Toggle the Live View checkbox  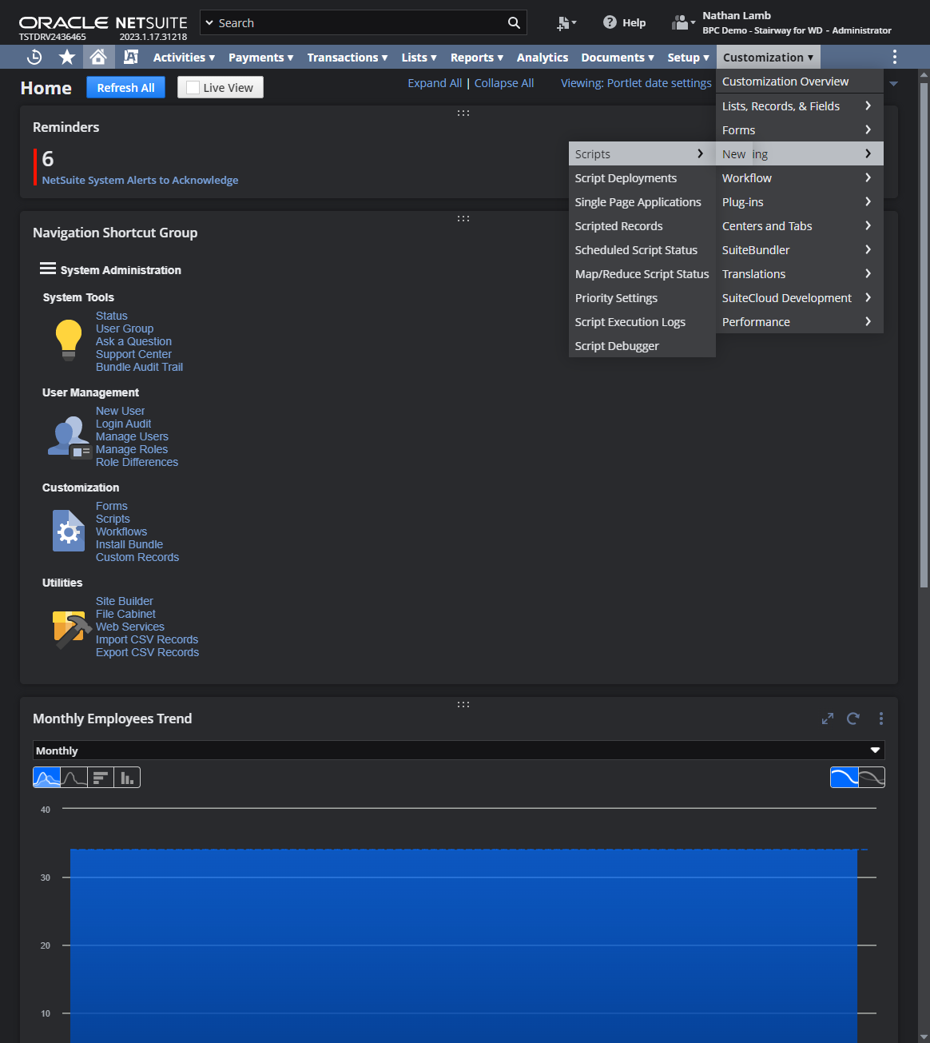click(x=193, y=88)
